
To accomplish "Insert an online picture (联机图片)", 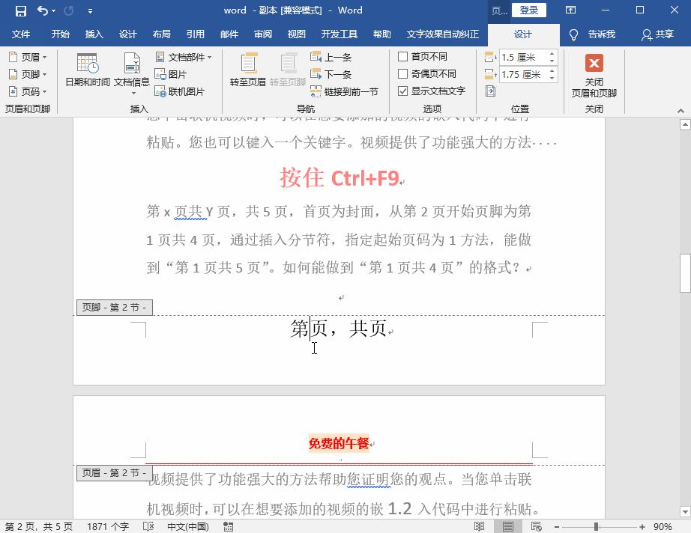I will point(186,91).
